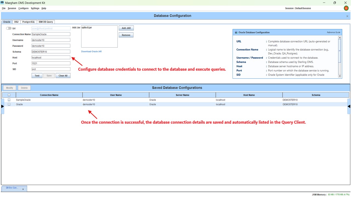Image resolution: width=351 pixels, height=197 pixels.
Task: Expand the right side panel arrow
Action: click(x=349, y=106)
